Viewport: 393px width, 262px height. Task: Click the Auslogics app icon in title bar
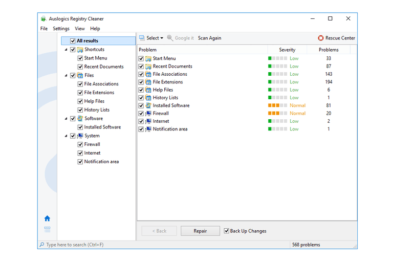click(43, 18)
